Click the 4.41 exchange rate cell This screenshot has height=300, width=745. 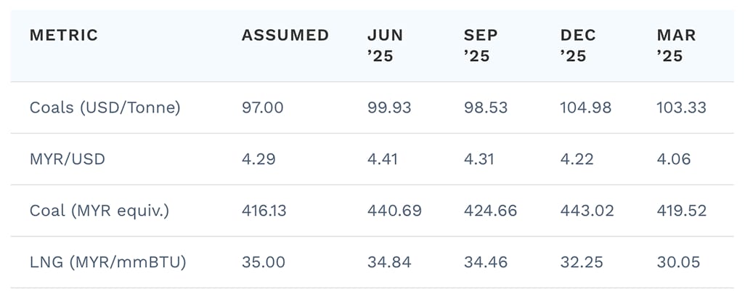tap(383, 159)
